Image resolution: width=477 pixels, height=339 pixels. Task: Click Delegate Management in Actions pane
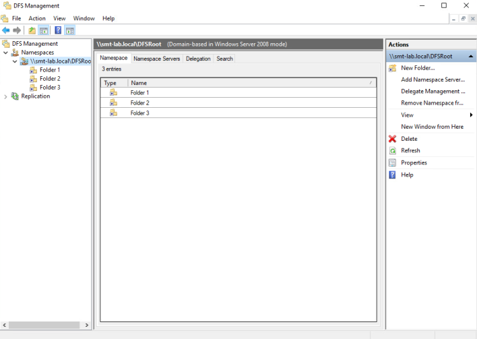tap(433, 91)
